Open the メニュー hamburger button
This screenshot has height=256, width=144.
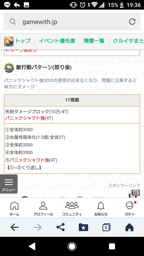coord(9,184)
